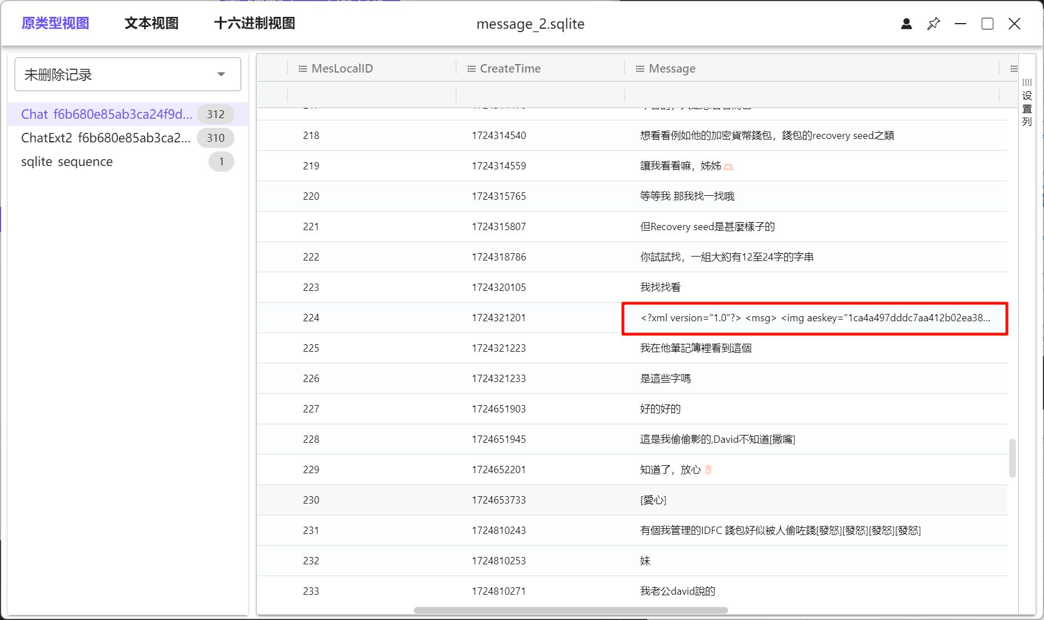1044x620 pixels.
Task: Click the rightmost partially visible column menu icon
Action: pyautogui.click(x=1013, y=69)
